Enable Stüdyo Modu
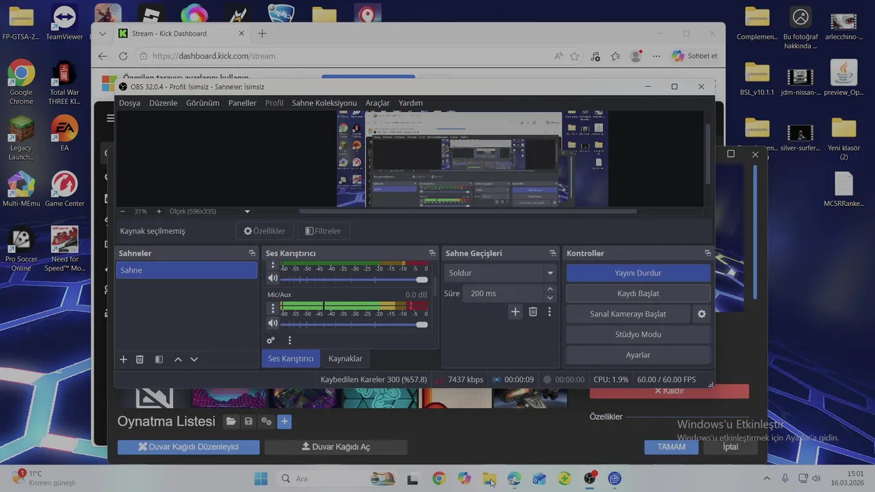Viewport: 875px width, 492px height. pyautogui.click(x=638, y=335)
